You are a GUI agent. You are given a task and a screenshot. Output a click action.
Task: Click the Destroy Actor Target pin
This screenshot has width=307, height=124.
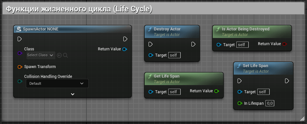[151, 55]
